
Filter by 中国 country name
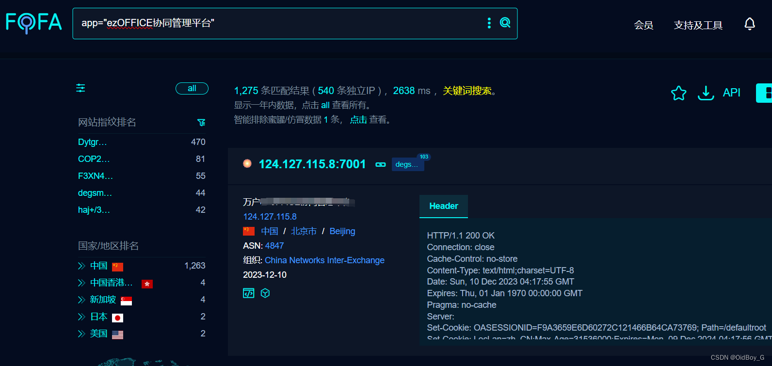pos(99,266)
